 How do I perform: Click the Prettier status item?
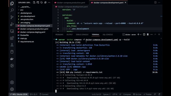coord(147,94)
